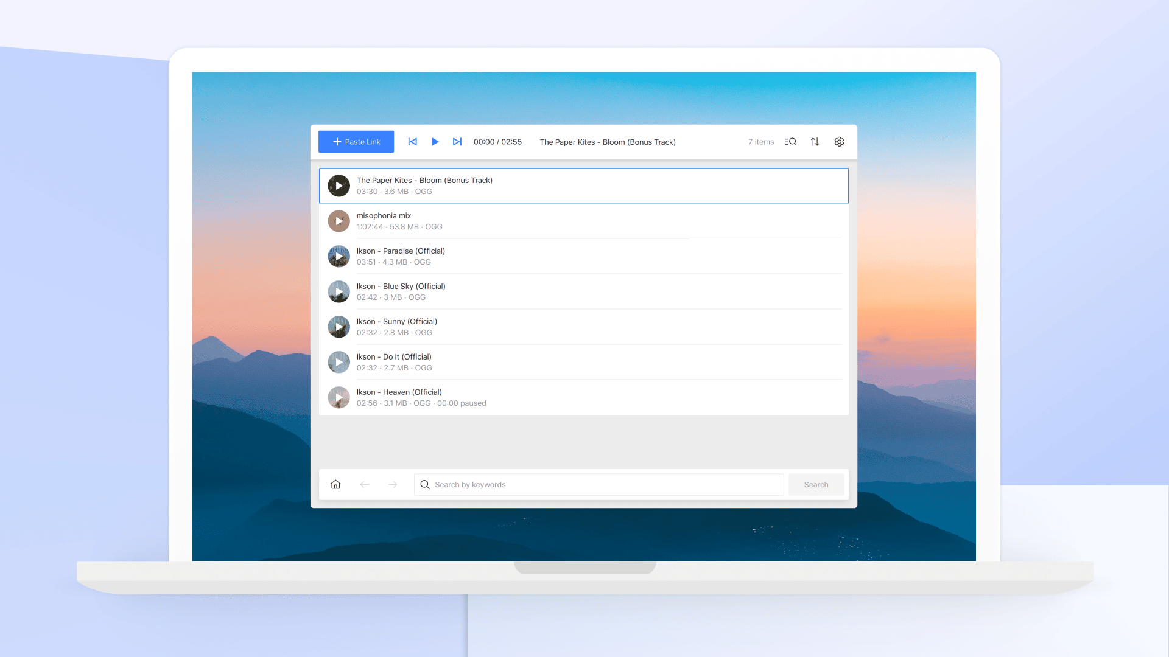Viewport: 1169px width, 657px height.
Task: Select The Paper Kites Bloom track
Action: (x=584, y=186)
